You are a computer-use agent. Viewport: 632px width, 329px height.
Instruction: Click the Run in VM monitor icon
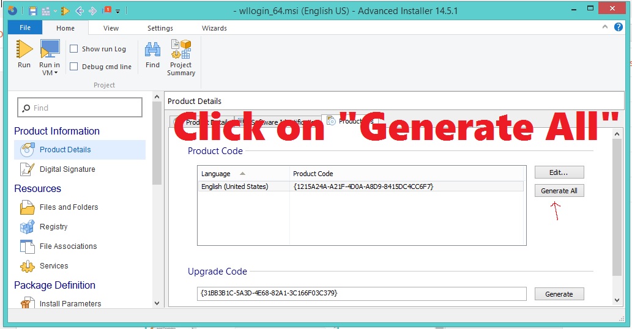point(50,49)
